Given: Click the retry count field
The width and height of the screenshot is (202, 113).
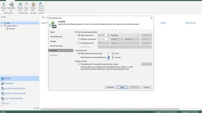Looking at the screenshot, I should click(110, 53).
